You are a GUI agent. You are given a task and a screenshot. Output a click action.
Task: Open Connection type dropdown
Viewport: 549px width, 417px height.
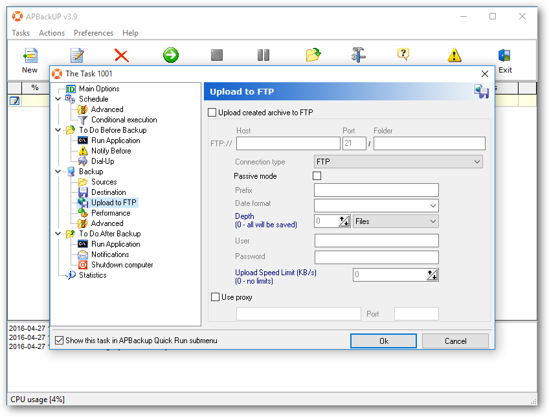[x=398, y=162]
